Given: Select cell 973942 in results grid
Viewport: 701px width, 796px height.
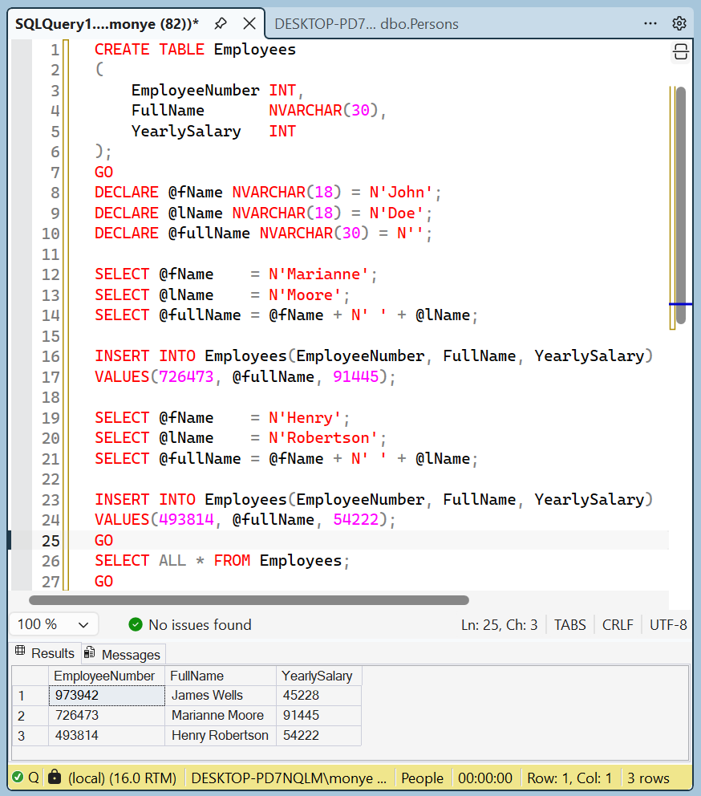Looking at the screenshot, I should 107,695.
